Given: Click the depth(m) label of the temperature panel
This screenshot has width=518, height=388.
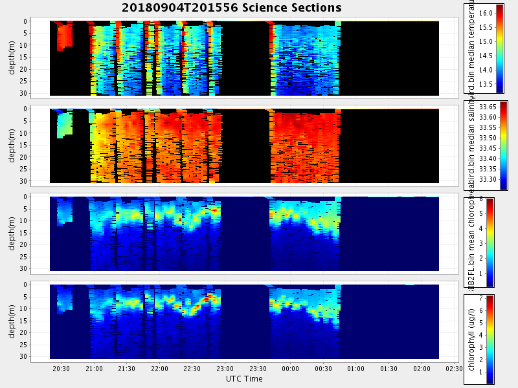Looking at the screenshot, I should click(x=12, y=57).
